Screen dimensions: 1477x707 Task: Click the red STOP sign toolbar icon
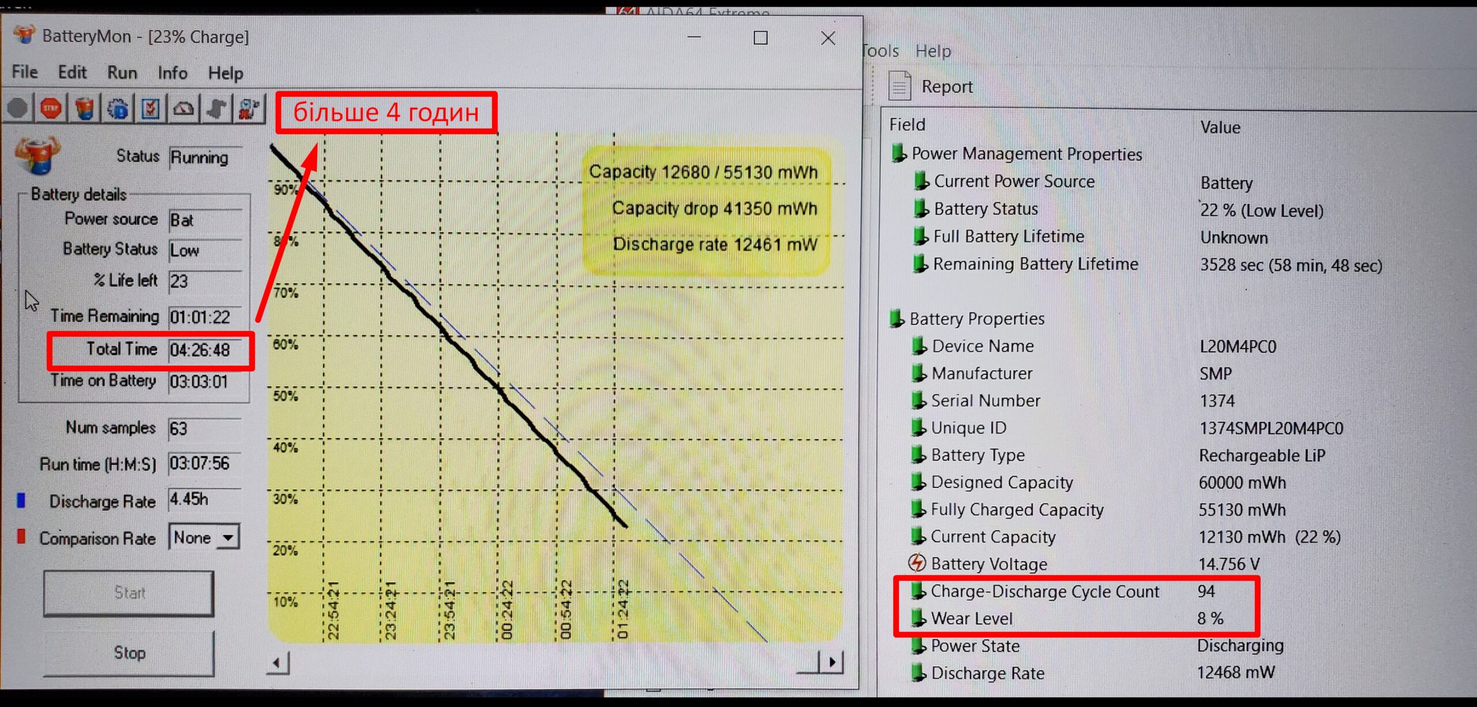tap(51, 108)
